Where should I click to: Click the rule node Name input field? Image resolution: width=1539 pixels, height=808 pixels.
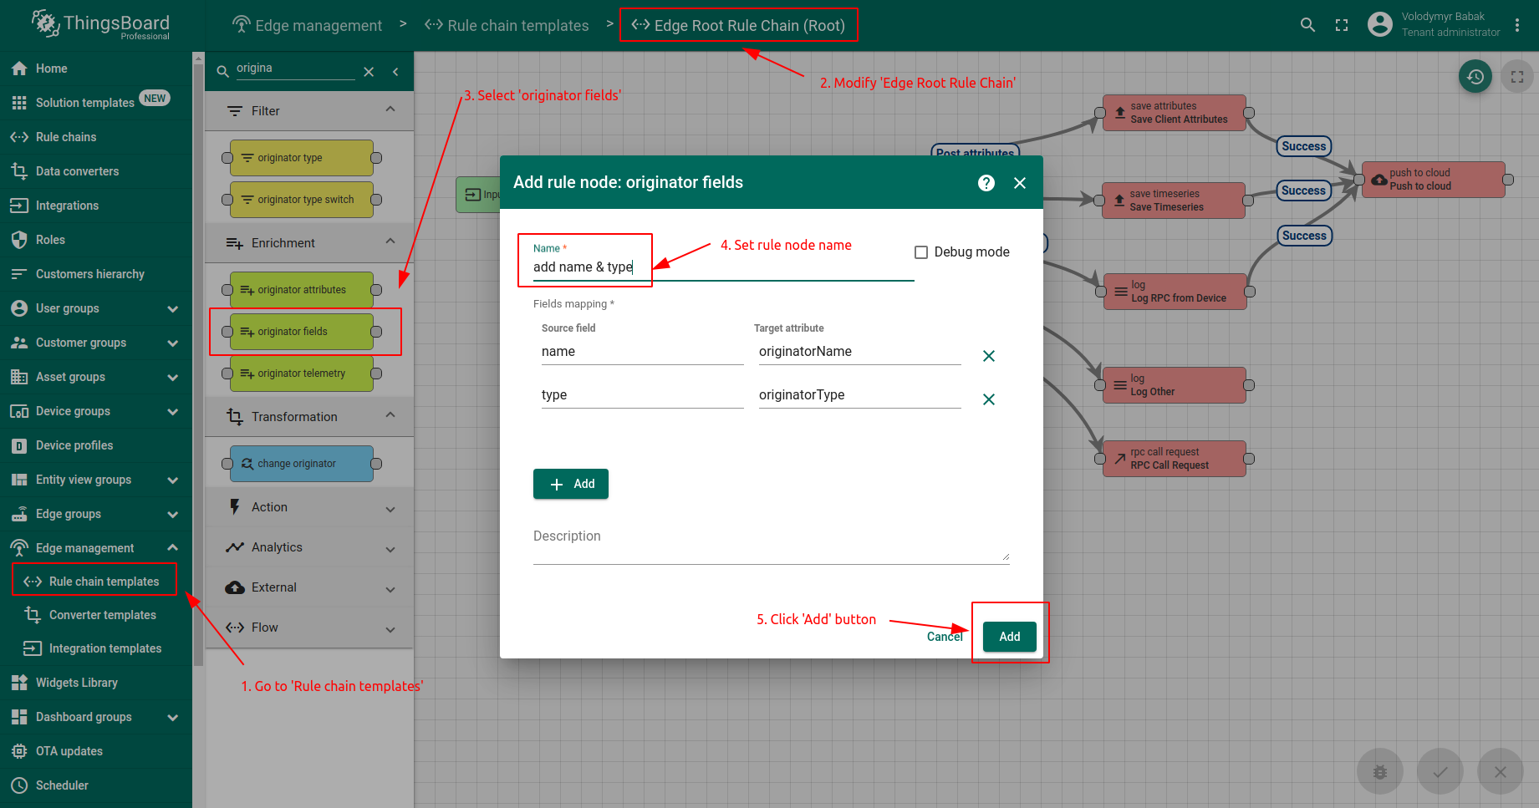pyautogui.click(x=723, y=267)
